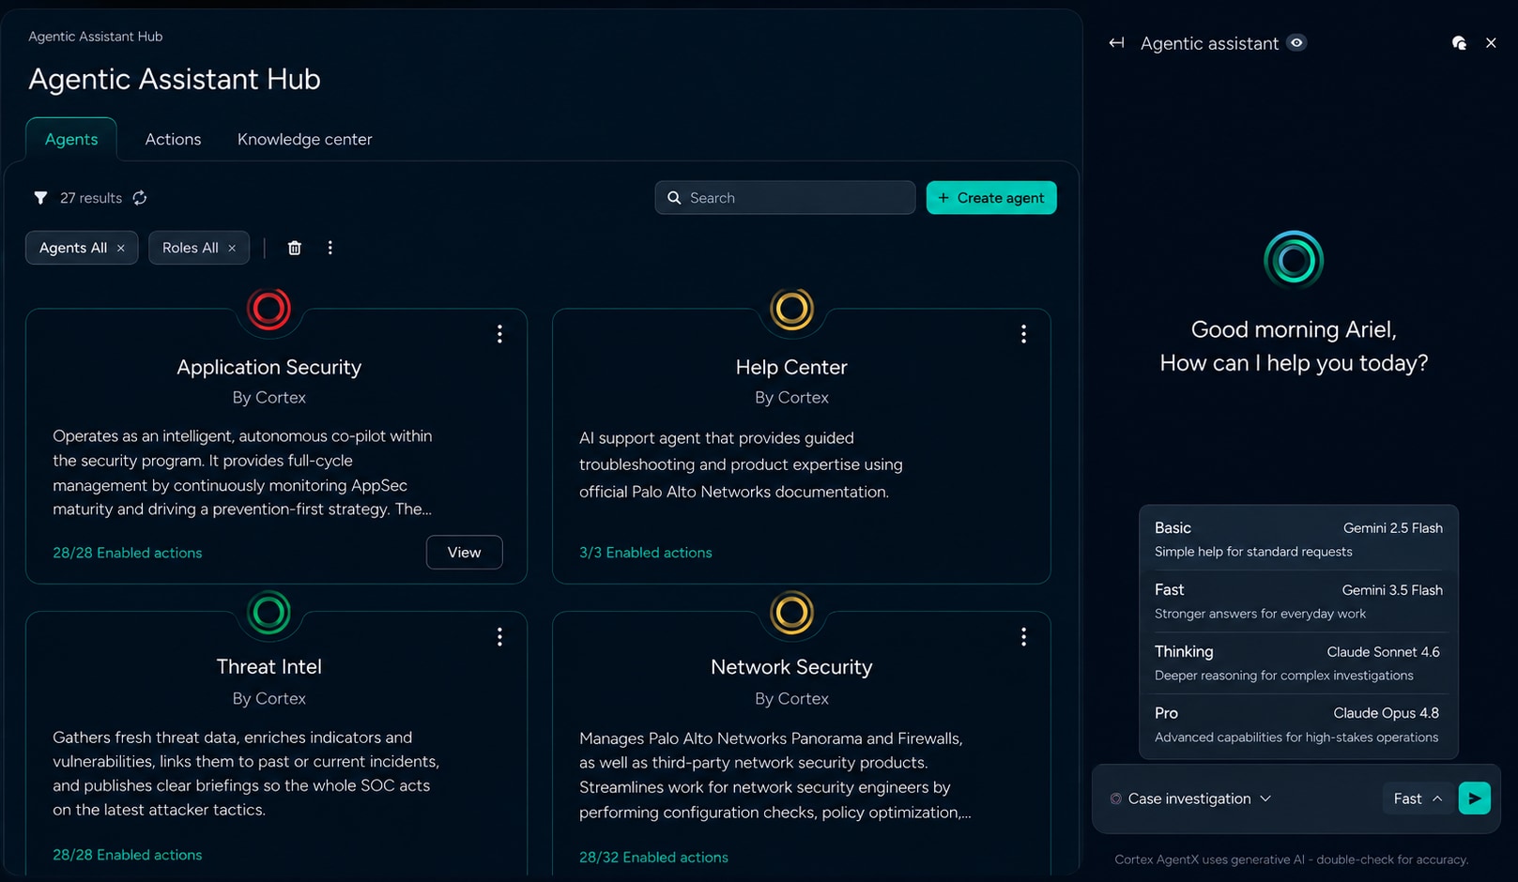Viewport: 1518px width, 882px height.
Task: Select the Basic Gemini 2.5 Flash model
Action: coord(1298,540)
